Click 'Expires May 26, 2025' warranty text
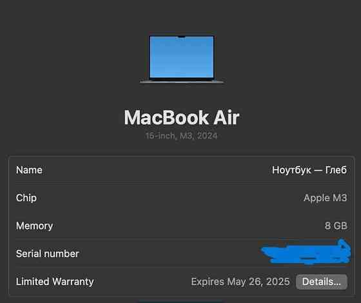Viewport: 361px width, 303px height. 240,282
